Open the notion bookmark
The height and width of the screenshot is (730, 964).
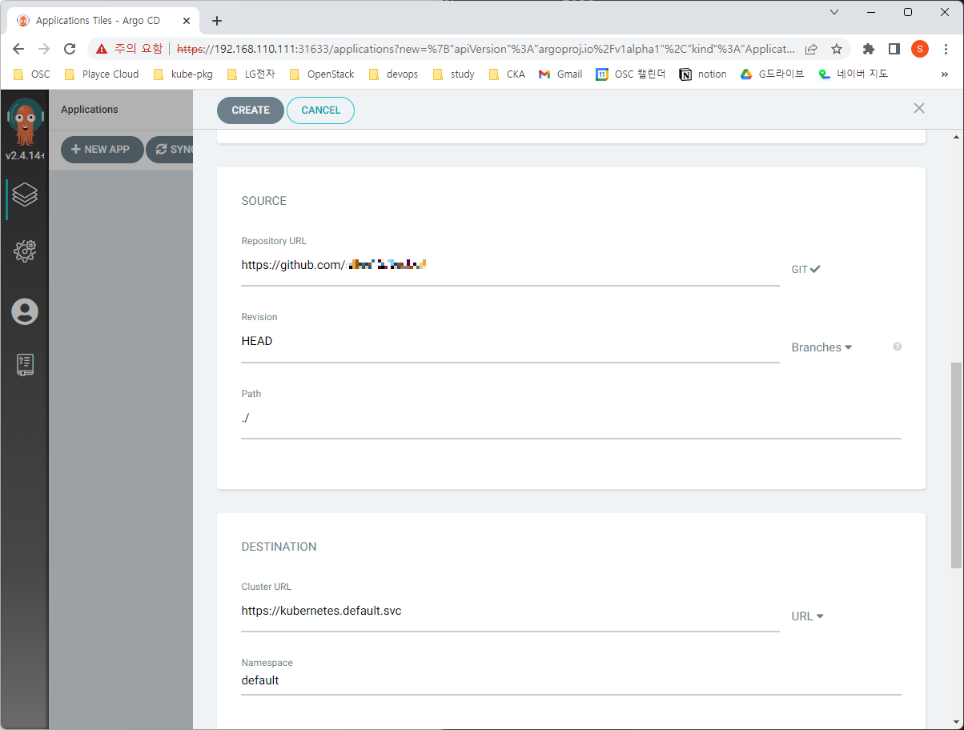703,74
